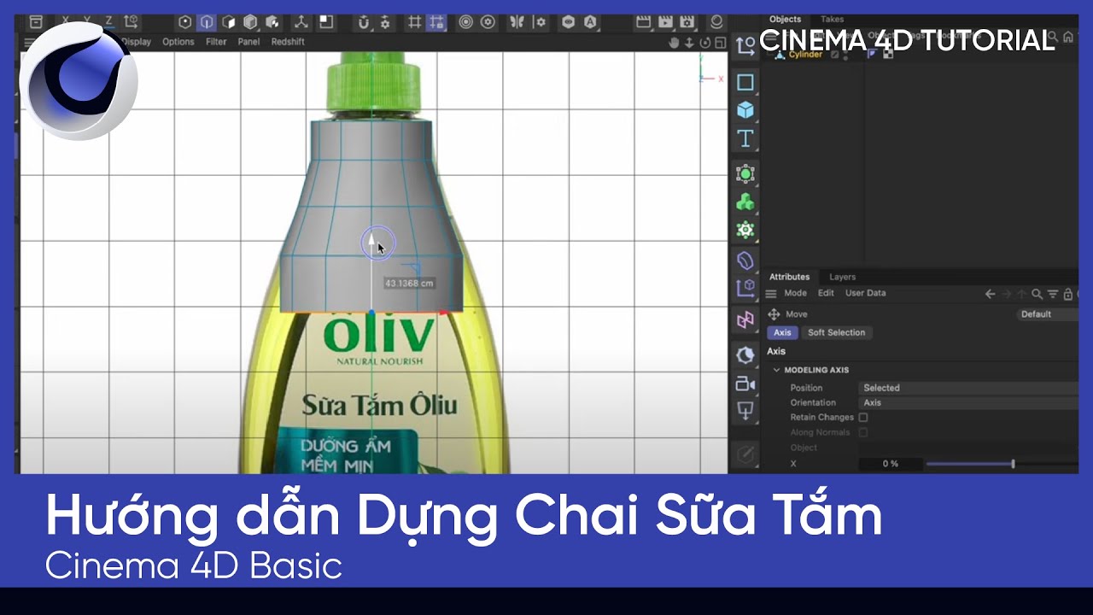
Task: Select the Text tool T icon
Action: coord(745,138)
